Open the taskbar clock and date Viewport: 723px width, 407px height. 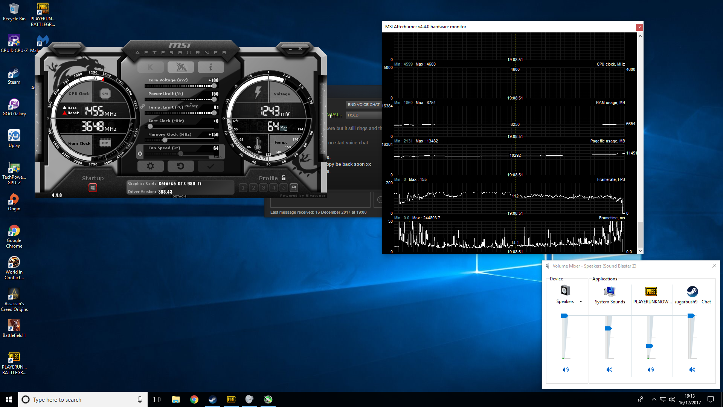(690, 399)
